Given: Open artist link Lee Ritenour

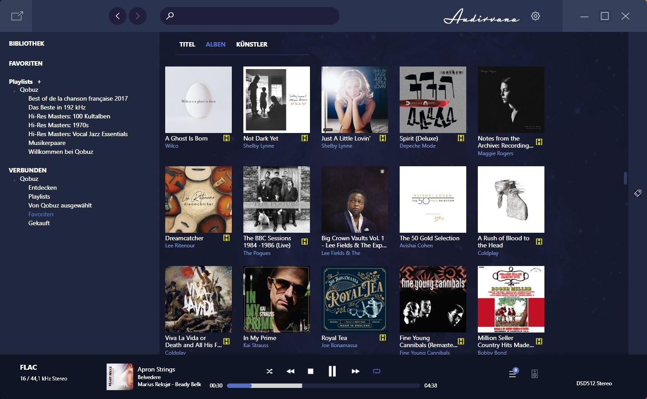Looking at the screenshot, I should [x=180, y=246].
